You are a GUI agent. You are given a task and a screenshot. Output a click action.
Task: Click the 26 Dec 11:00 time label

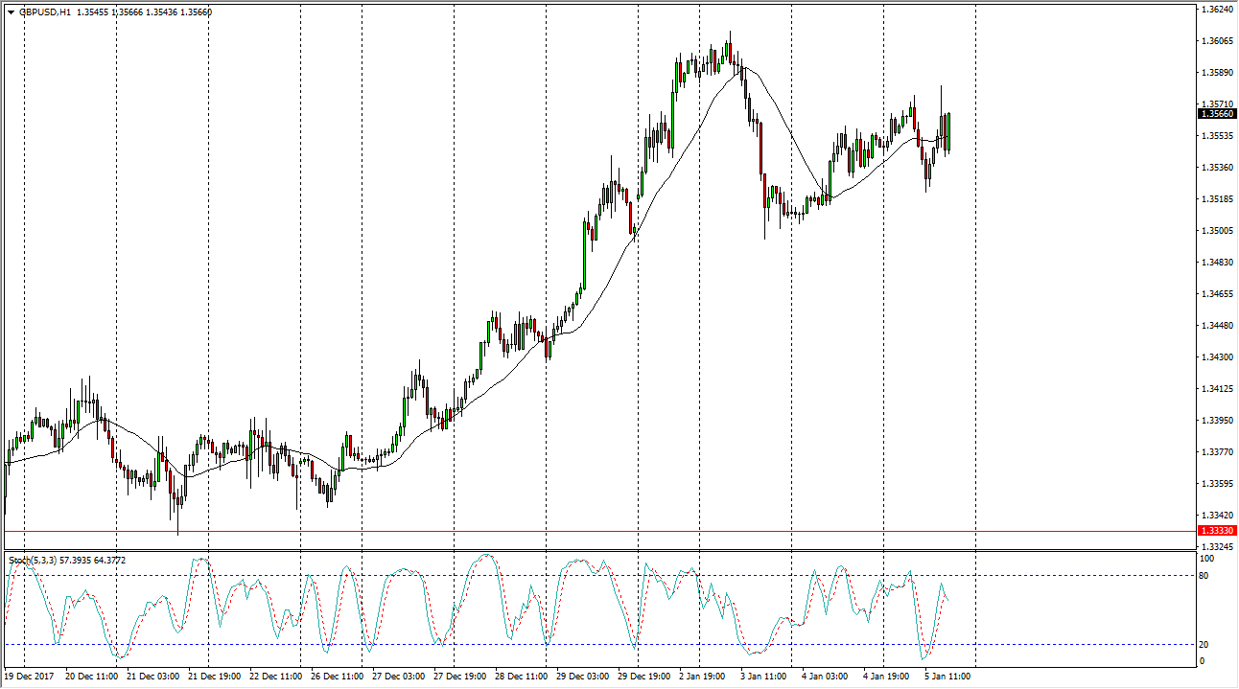(x=339, y=677)
